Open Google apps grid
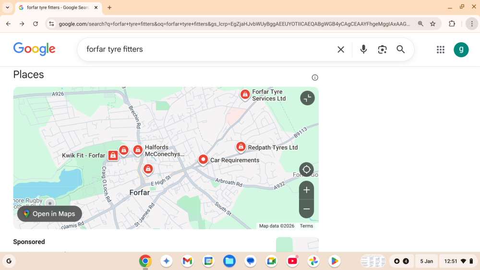Screen dimensions: 480x270 click(441, 49)
